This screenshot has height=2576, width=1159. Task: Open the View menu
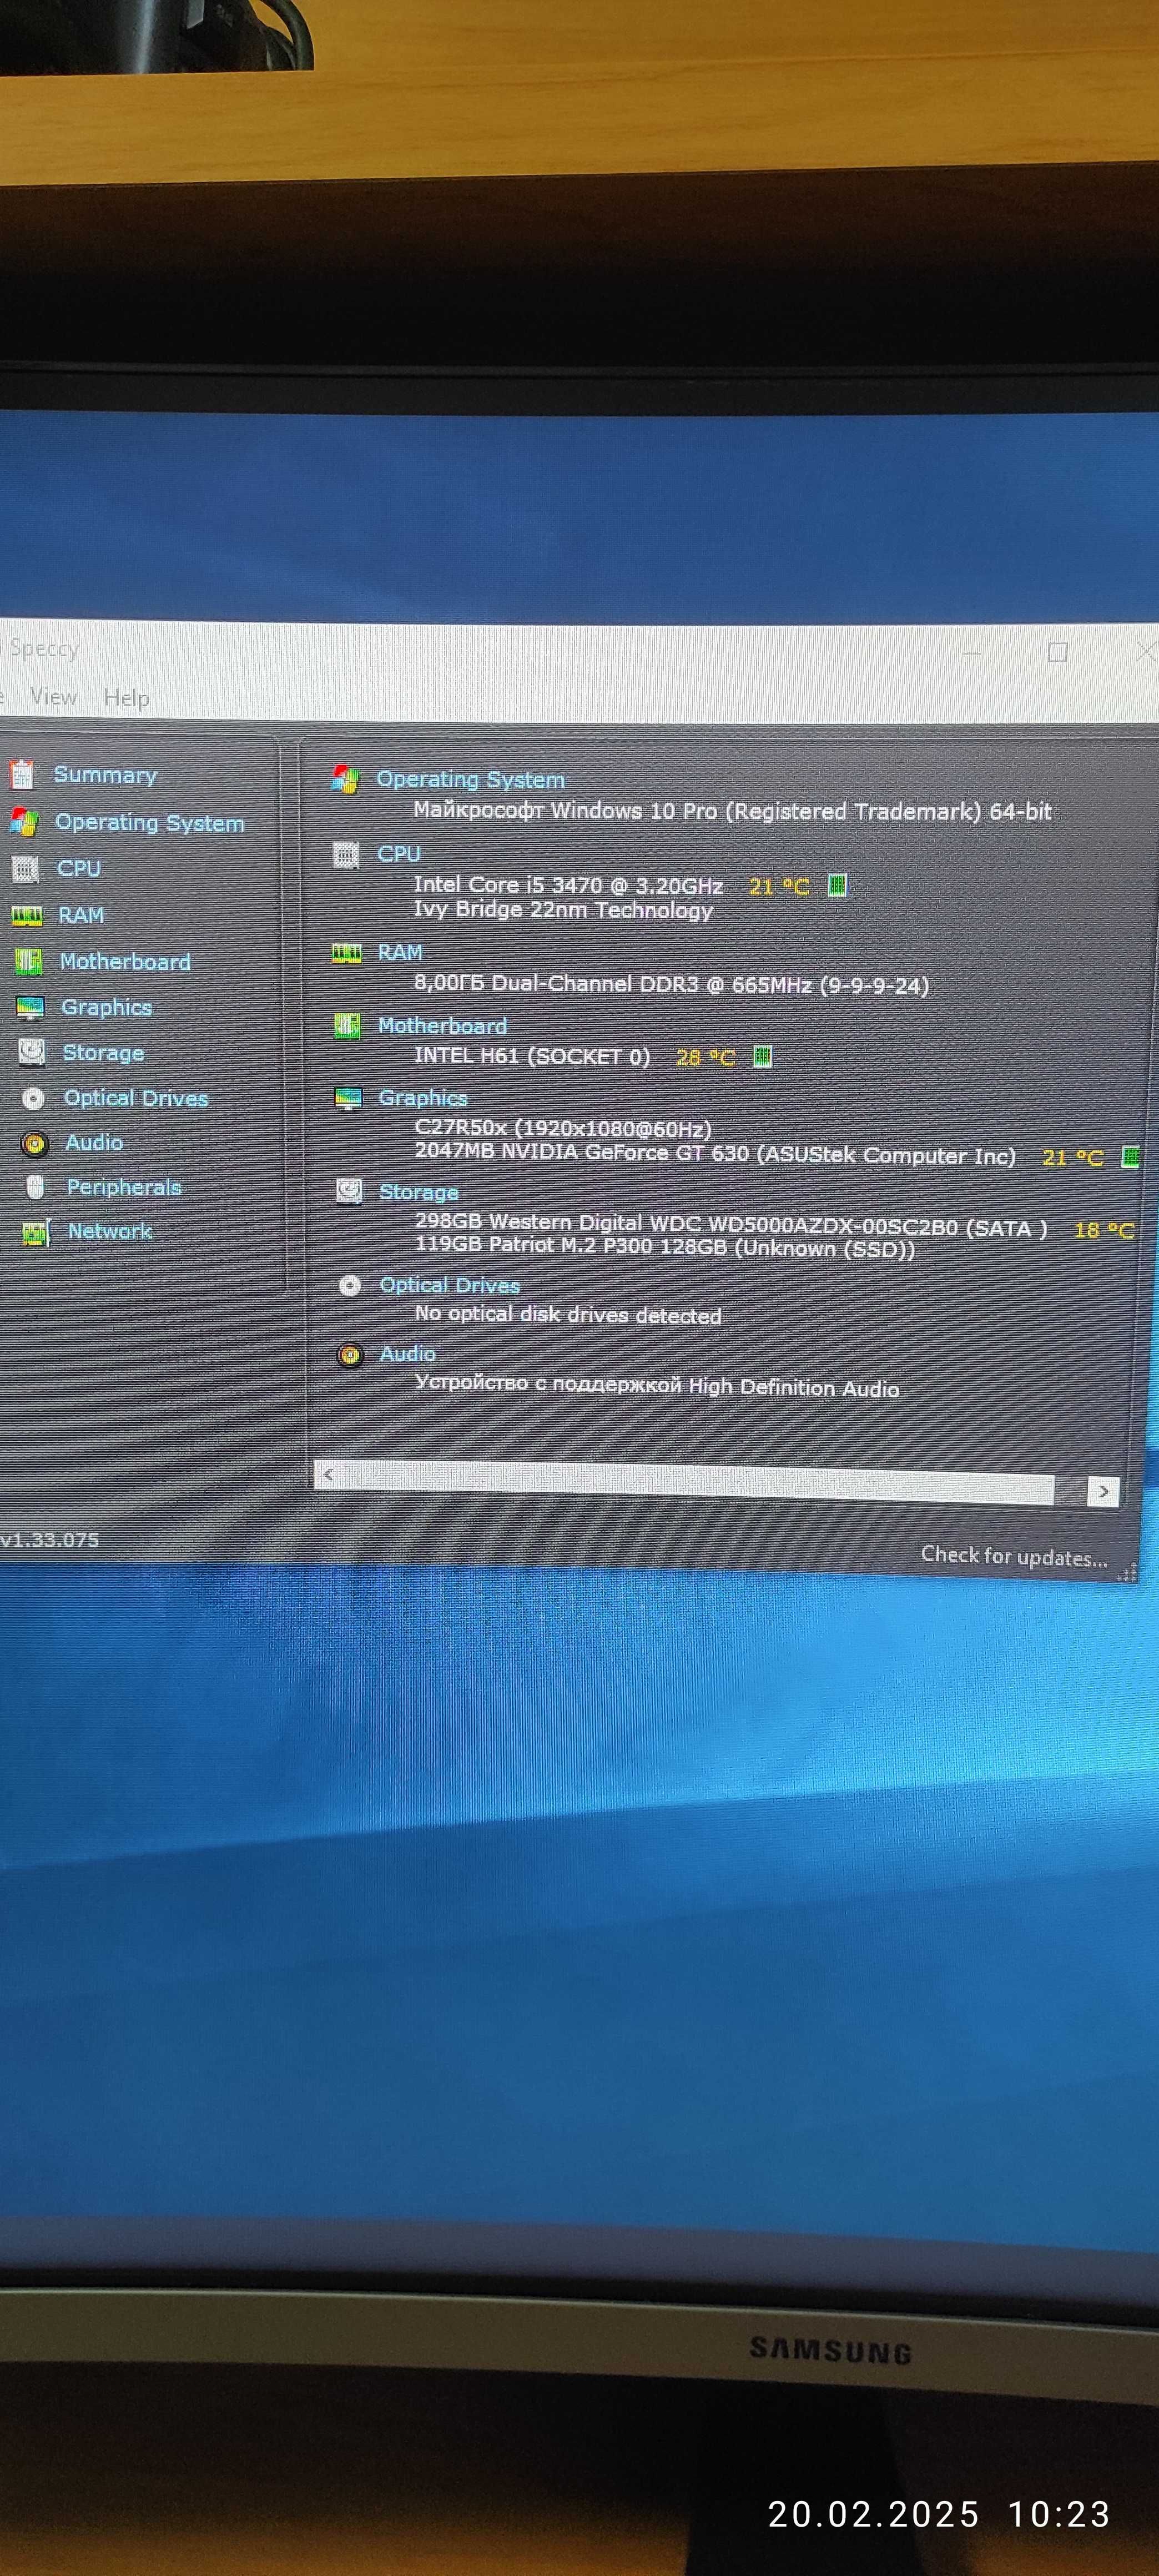pyautogui.click(x=54, y=697)
